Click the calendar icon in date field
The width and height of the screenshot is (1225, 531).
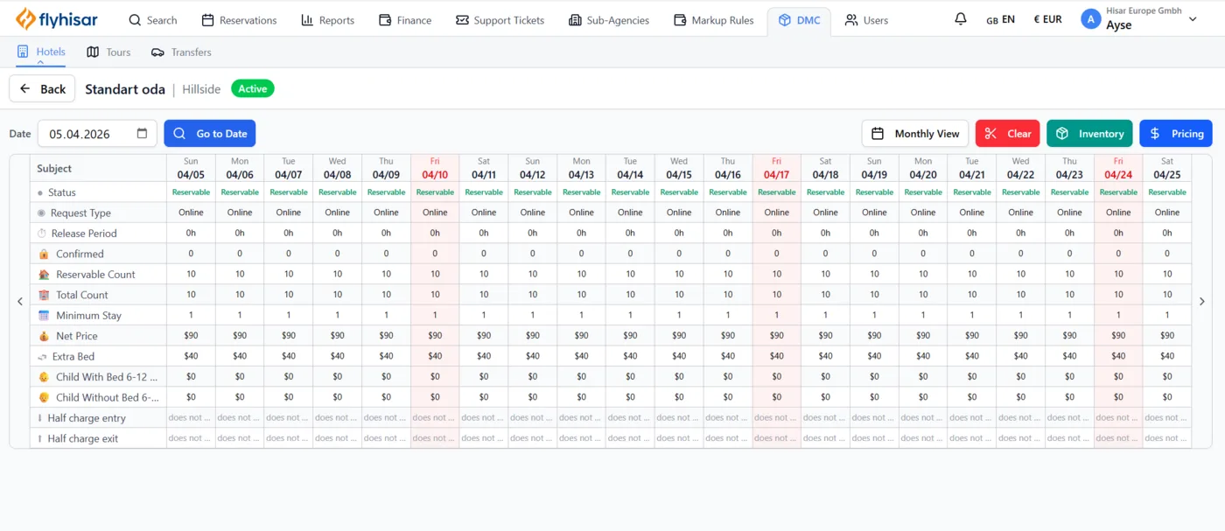point(143,134)
